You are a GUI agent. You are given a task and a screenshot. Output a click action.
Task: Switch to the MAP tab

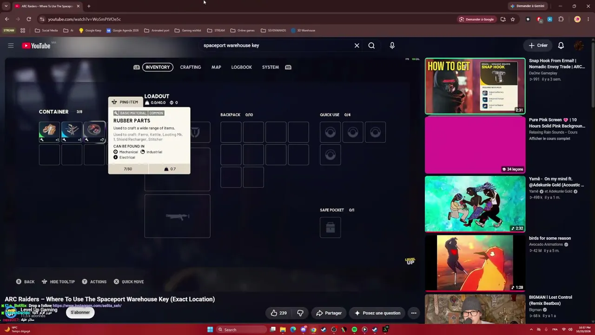[x=216, y=67]
